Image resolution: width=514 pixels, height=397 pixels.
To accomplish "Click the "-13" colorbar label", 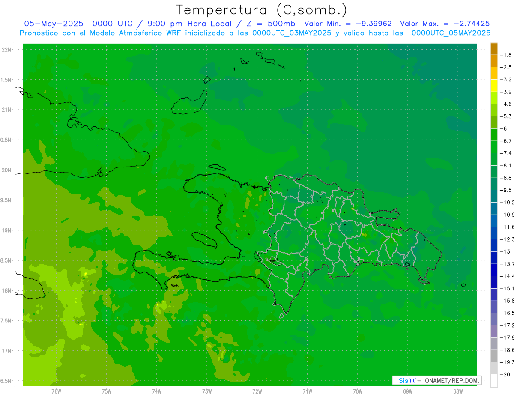I will click(505, 251).
